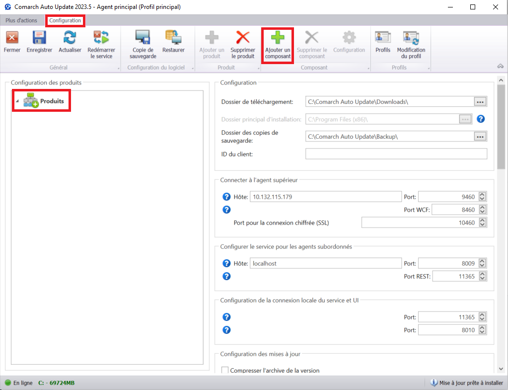Collapse the ribbon with the chevron arrow

(x=501, y=66)
